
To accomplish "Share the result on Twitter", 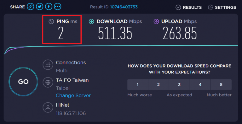I will (39, 7).
